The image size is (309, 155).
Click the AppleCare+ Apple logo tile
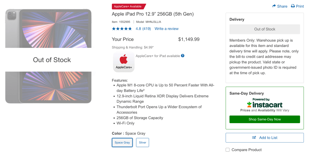coord(124,62)
